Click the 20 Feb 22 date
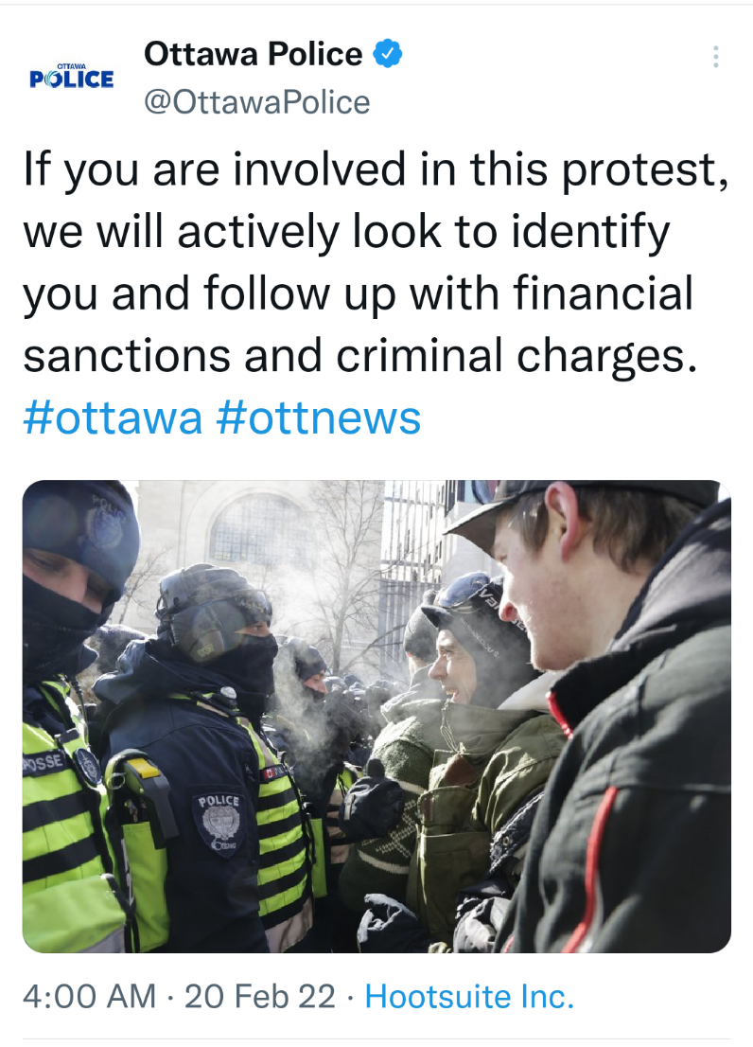 [x=260, y=996]
